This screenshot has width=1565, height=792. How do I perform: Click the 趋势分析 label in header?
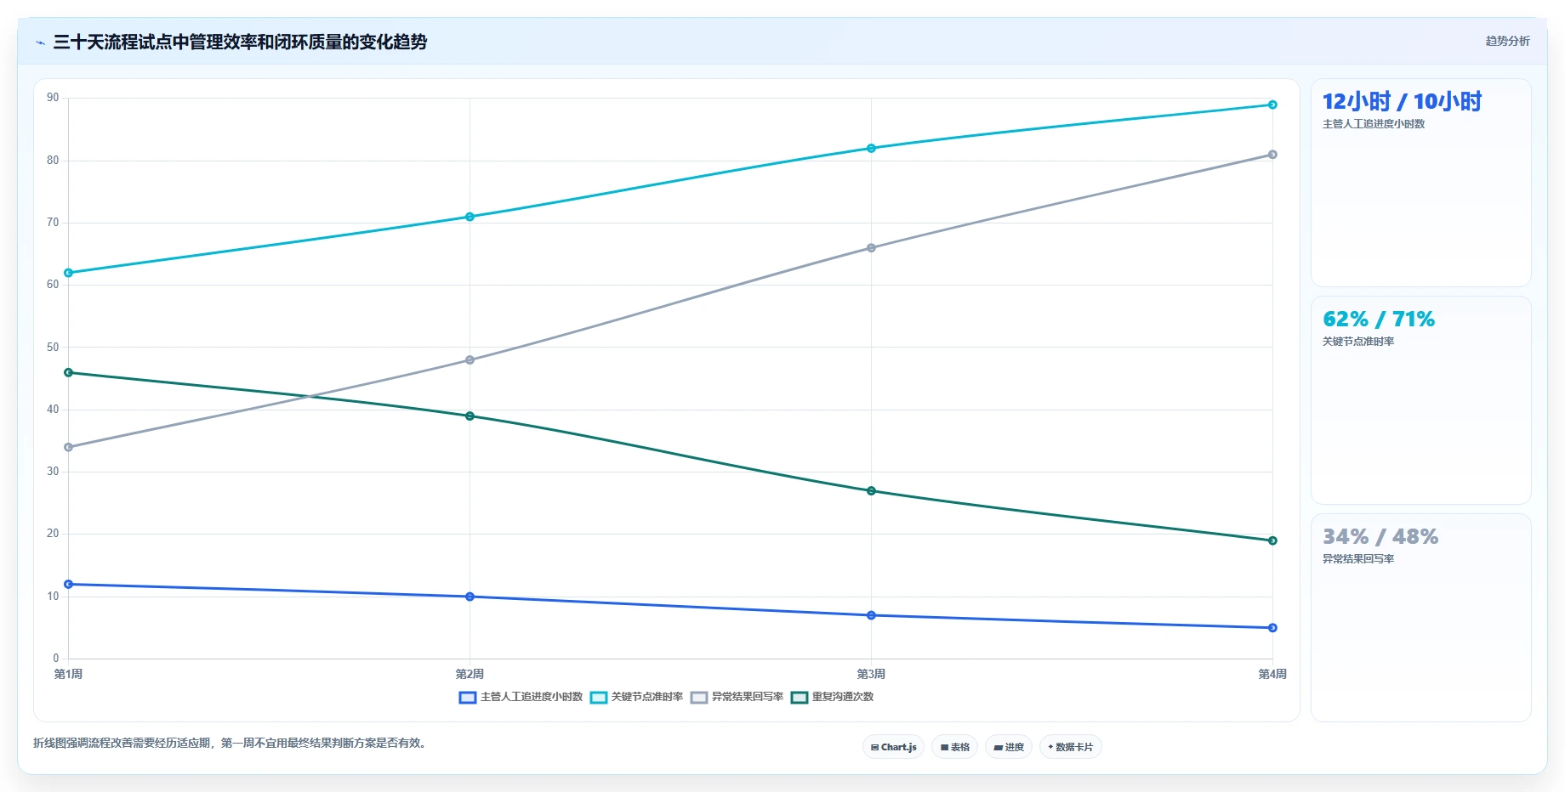coord(1507,41)
